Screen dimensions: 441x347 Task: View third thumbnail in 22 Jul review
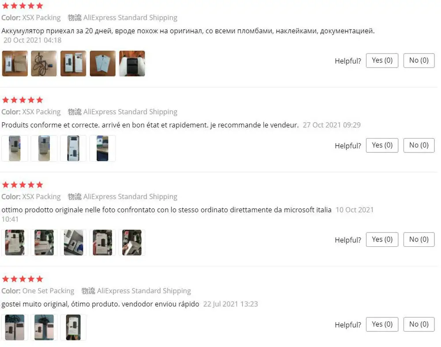tap(73, 327)
